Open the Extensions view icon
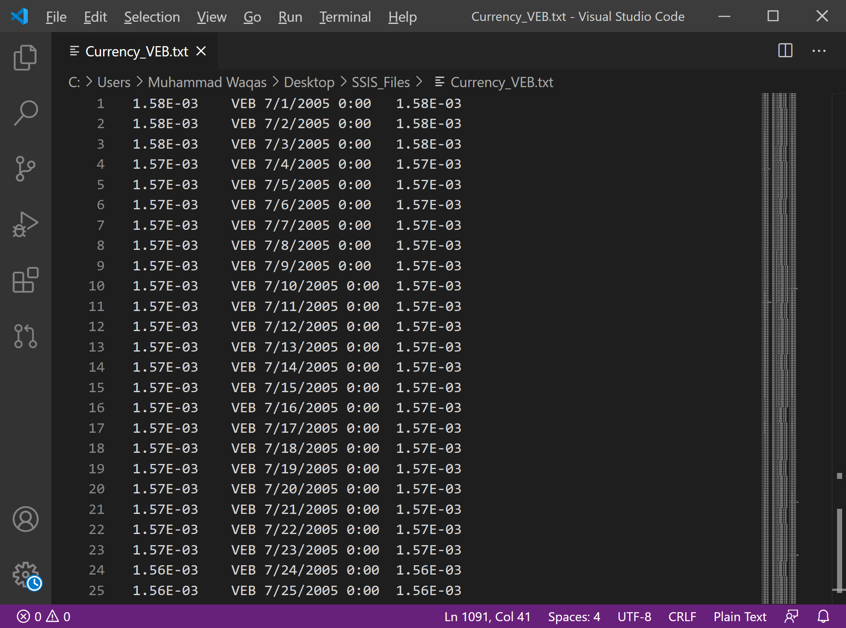Viewport: 846px width, 628px height. tap(25, 280)
